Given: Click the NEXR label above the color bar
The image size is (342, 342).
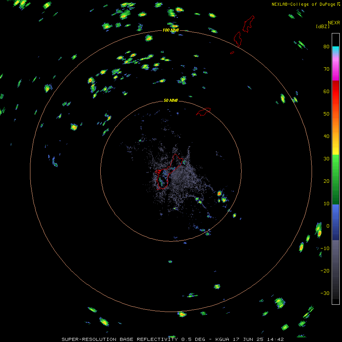Looking at the screenshot, I should point(334,23).
